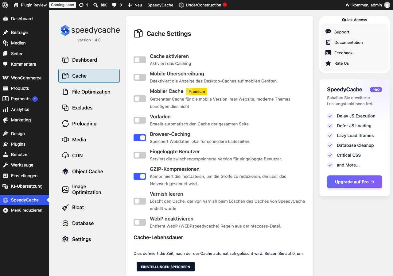Image resolution: width=393 pixels, height=276 pixels.
Task: Enable the Cache aktivieren toggle
Action: [x=140, y=60]
